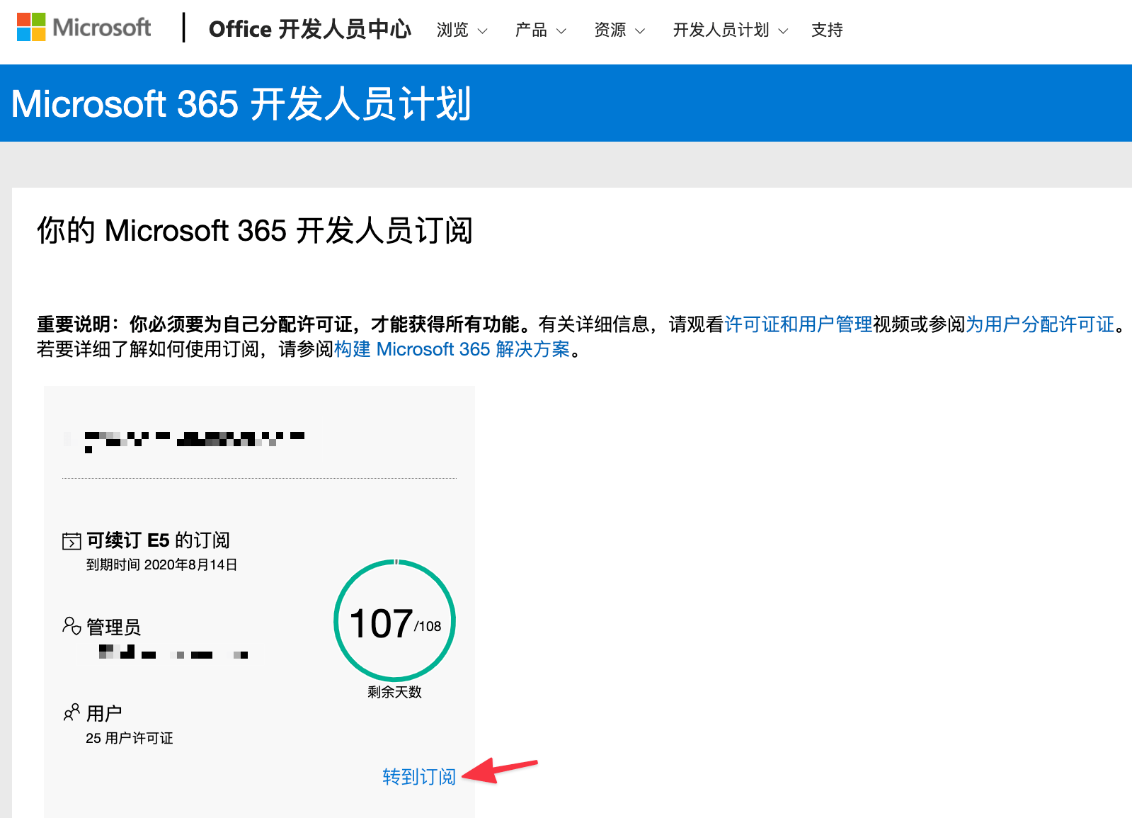Click the 可续订 E5 的订阅 heading

(158, 540)
